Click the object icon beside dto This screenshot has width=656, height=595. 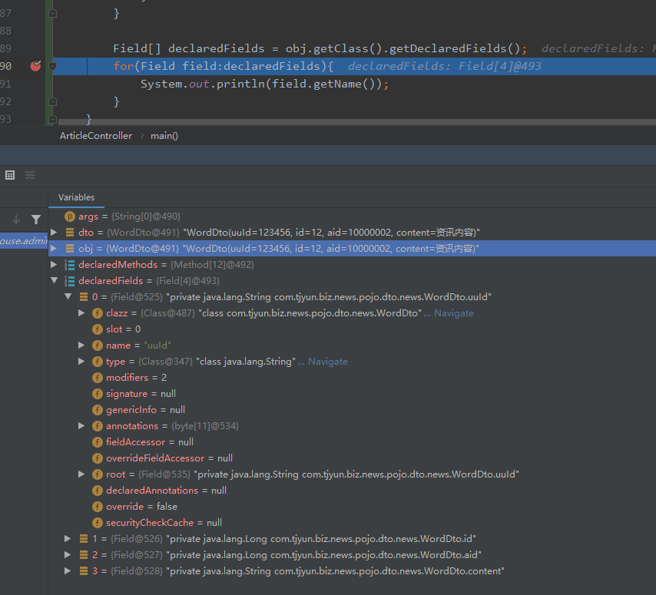pyautogui.click(x=70, y=233)
